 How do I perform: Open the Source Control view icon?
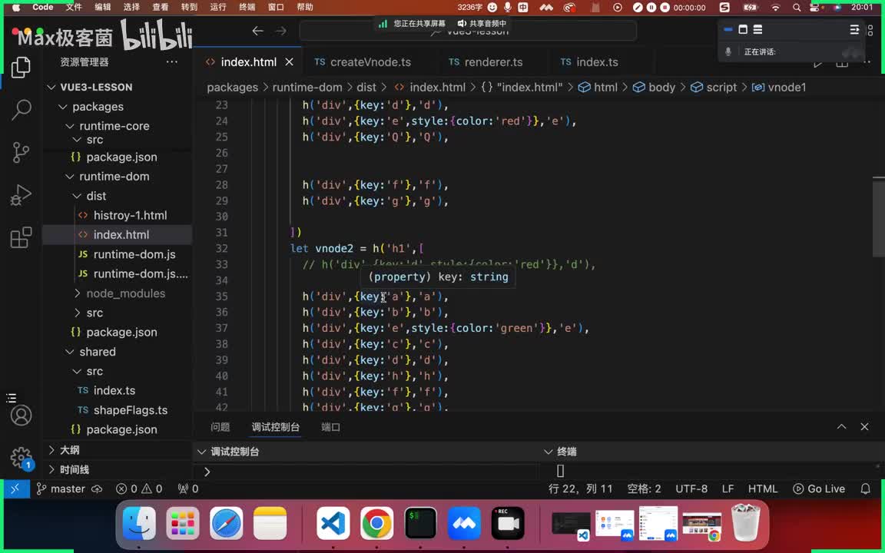coord(22,152)
